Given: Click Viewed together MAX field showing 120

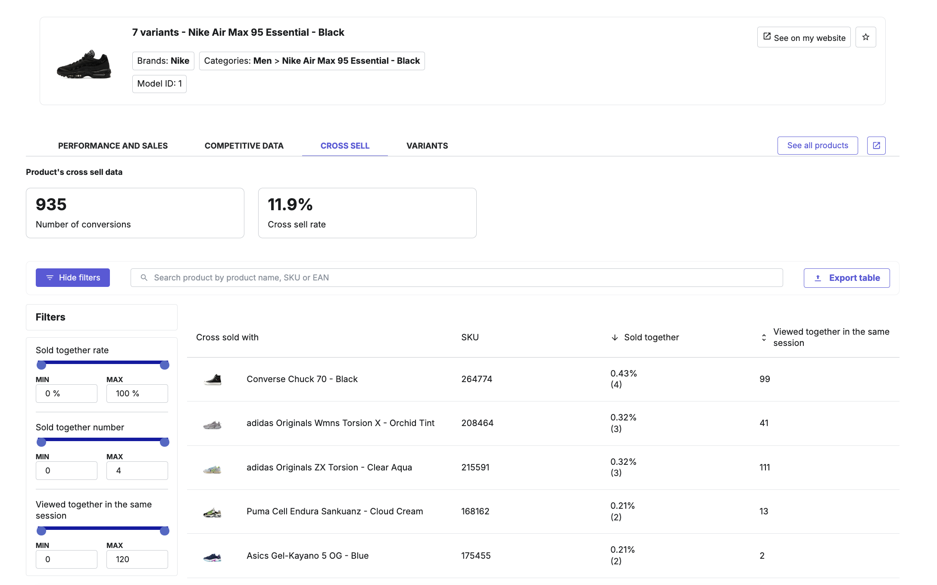Looking at the screenshot, I should (x=137, y=559).
